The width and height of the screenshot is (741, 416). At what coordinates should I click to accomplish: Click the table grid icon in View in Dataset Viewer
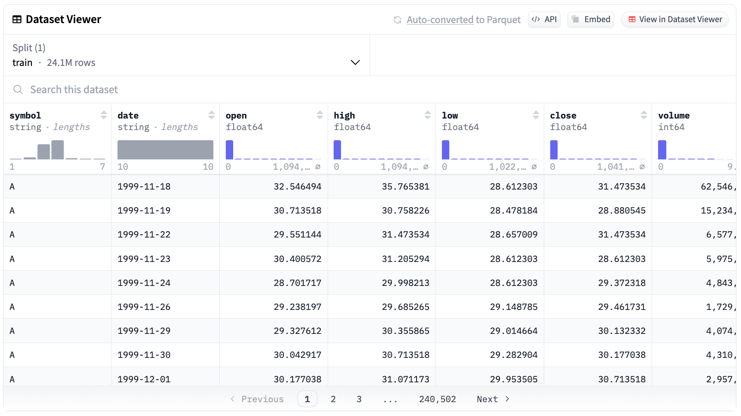(x=631, y=19)
